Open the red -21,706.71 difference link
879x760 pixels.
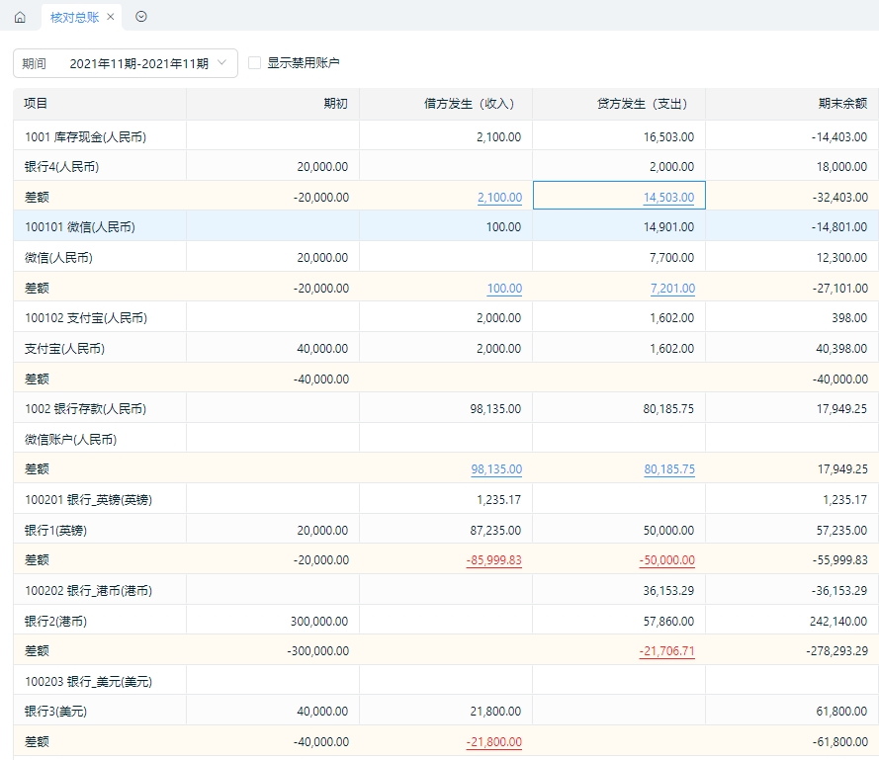667,650
